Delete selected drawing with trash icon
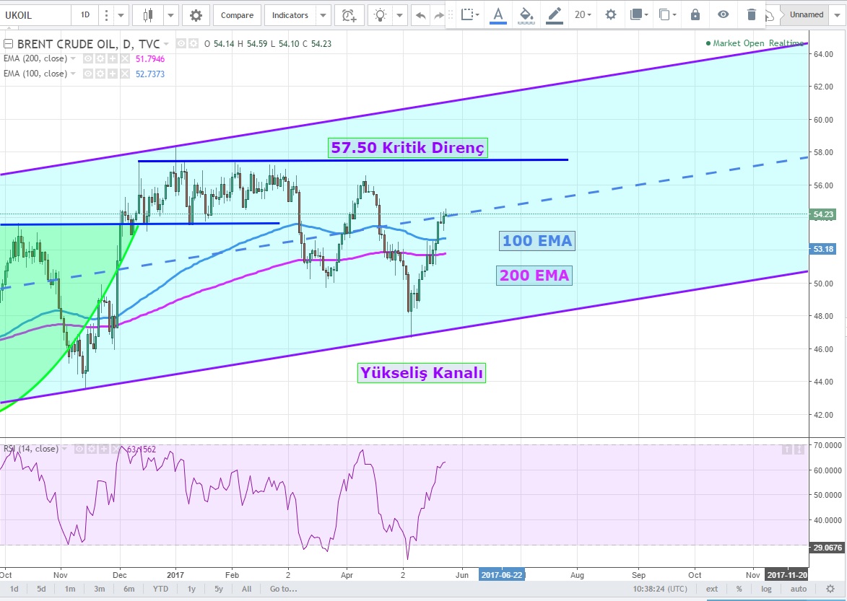This screenshot has width=847, height=601. click(752, 14)
